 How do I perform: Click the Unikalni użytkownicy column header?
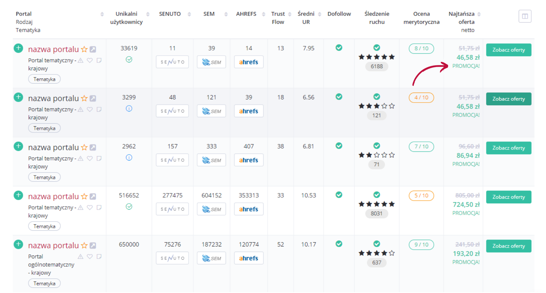[126, 18]
